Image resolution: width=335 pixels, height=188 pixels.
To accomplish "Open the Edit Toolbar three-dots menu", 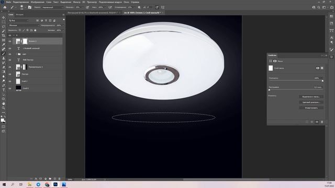I will 4,112.
